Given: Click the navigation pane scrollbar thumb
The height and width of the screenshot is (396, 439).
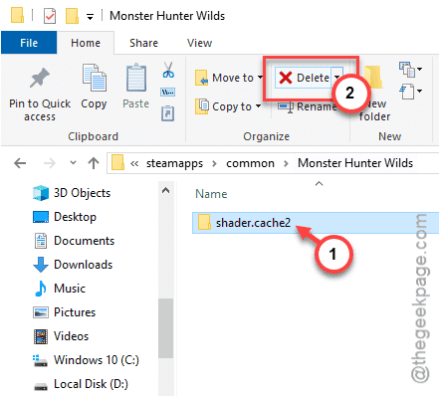Looking at the screenshot, I should (x=165, y=328).
